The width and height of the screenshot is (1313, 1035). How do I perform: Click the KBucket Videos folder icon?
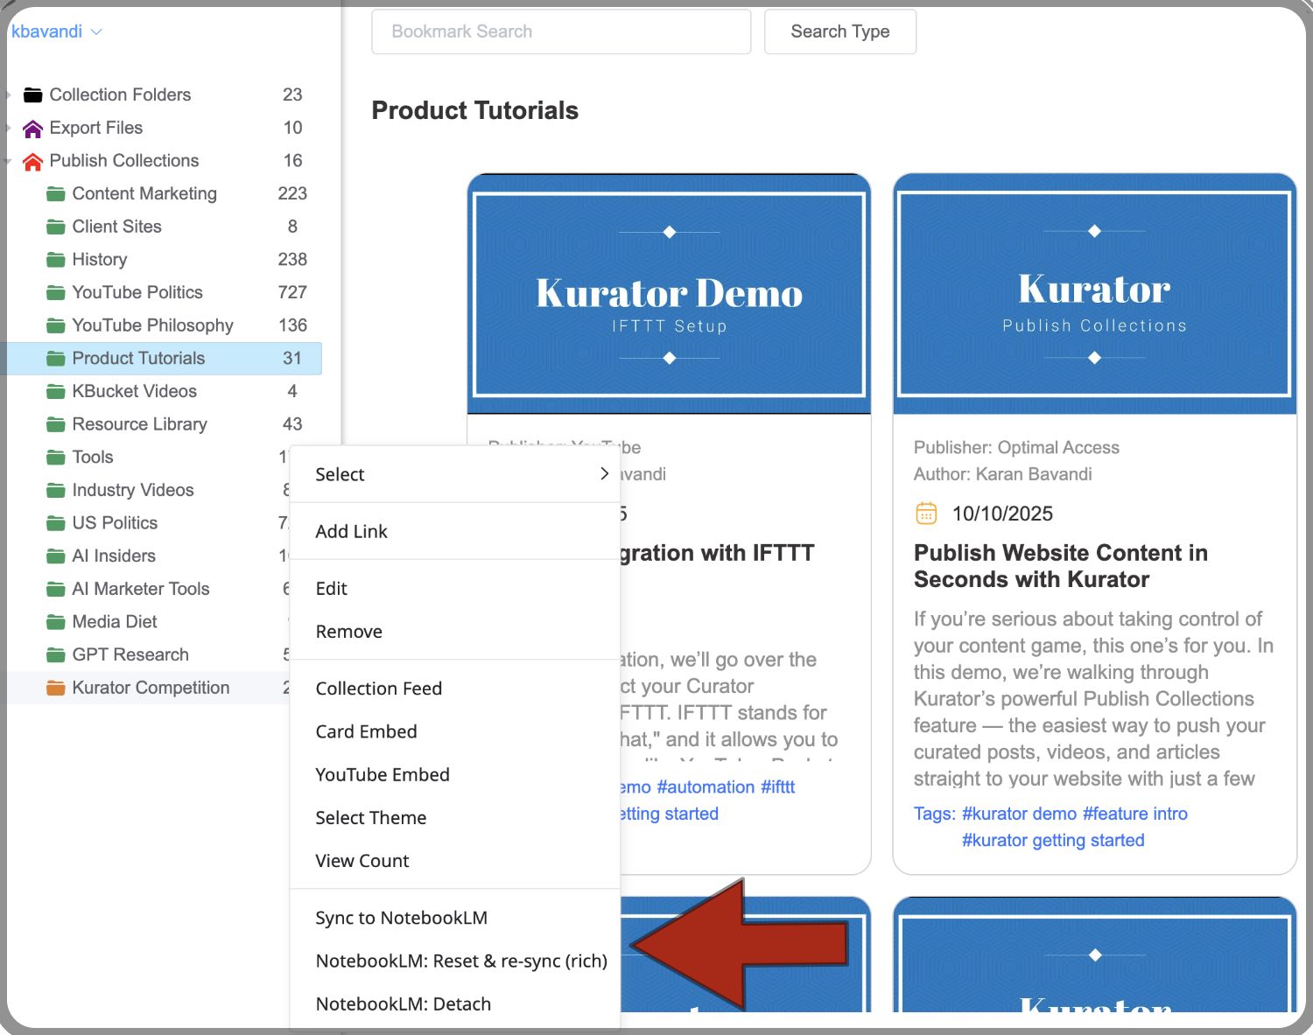56,392
